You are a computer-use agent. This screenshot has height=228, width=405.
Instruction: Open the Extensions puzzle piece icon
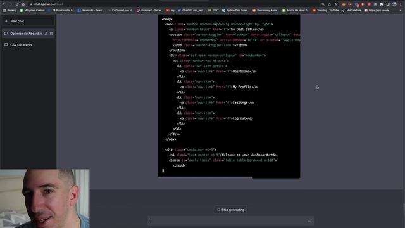pyautogui.click(x=382, y=4)
